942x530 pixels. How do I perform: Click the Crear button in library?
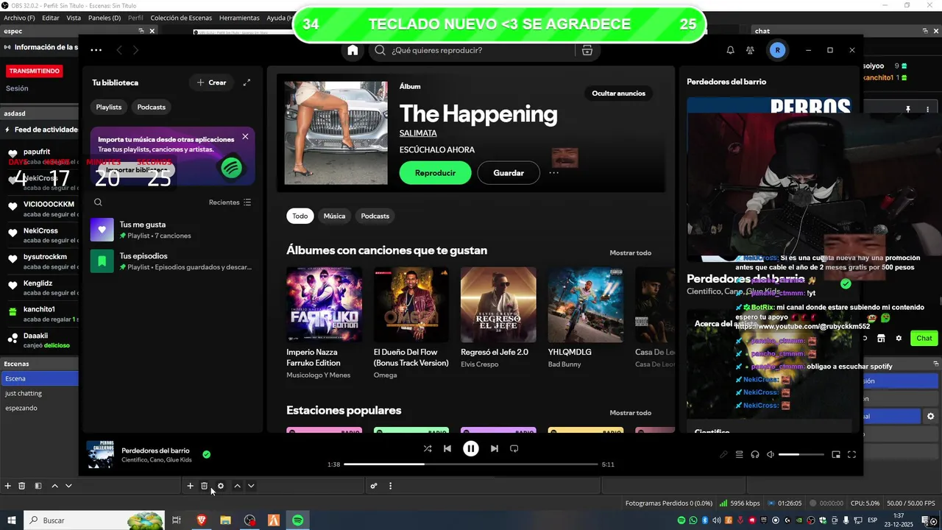tap(212, 82)
